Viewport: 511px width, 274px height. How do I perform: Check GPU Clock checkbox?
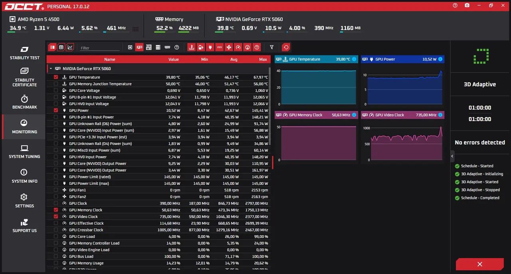[56, 204]
